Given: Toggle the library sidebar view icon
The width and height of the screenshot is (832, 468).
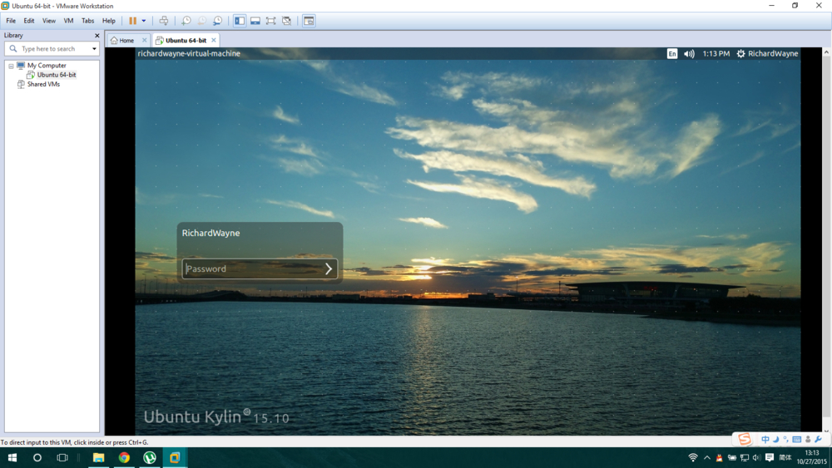Looking at the screenshot, I should click(x=240, y=21).
